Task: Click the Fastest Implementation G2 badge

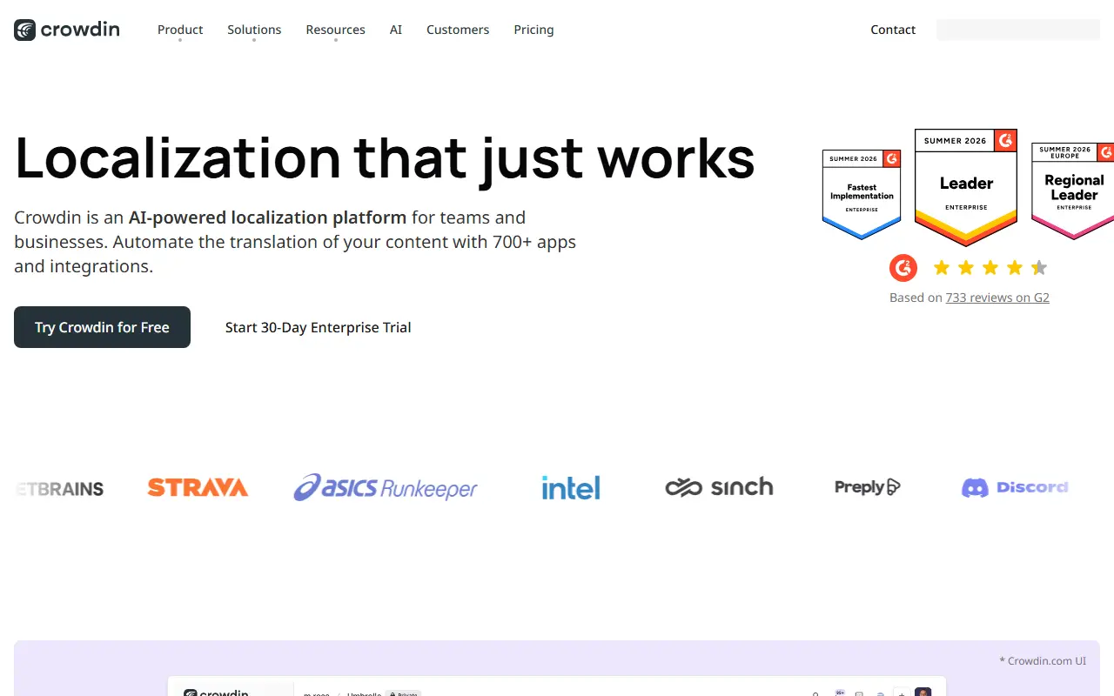Action: tap(862, 194)
